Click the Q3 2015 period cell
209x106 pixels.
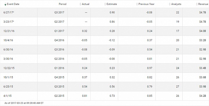[52, 86]
